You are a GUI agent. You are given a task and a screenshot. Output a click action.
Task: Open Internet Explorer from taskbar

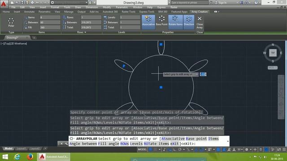click(x=17, y=157)
